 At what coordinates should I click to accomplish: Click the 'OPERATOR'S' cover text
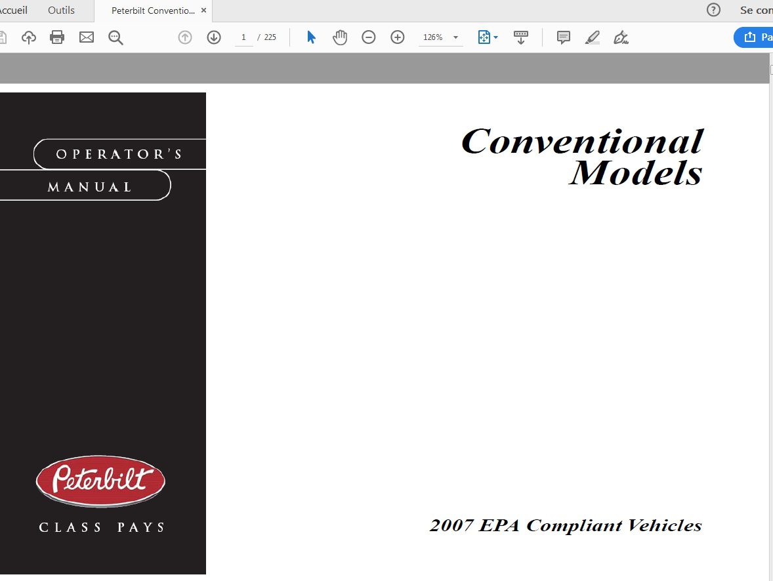pyautogui.click(x=119, y=154)
